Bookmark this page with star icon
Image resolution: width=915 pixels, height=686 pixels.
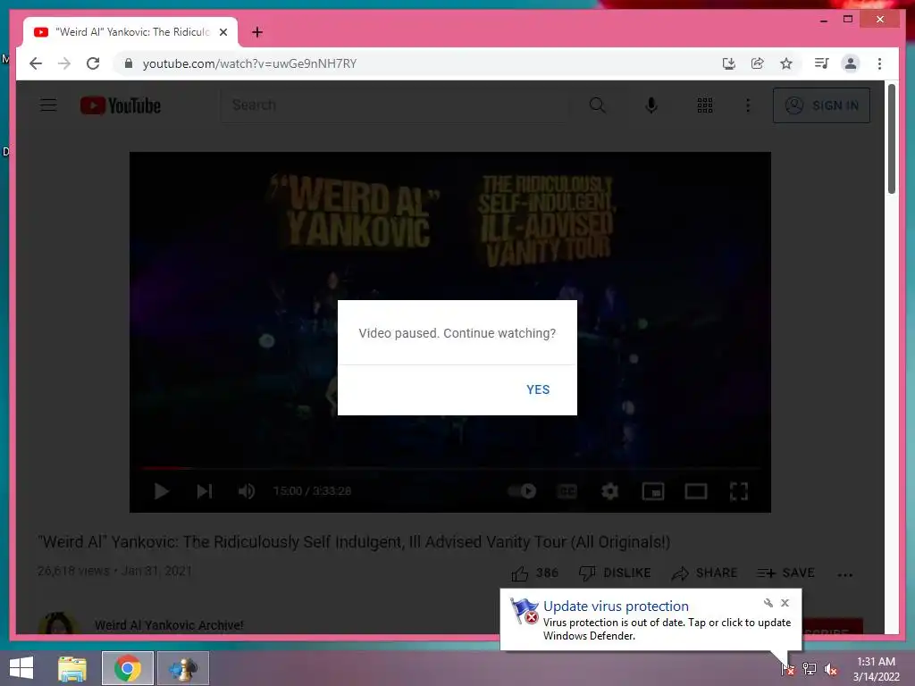pos(786,63)
